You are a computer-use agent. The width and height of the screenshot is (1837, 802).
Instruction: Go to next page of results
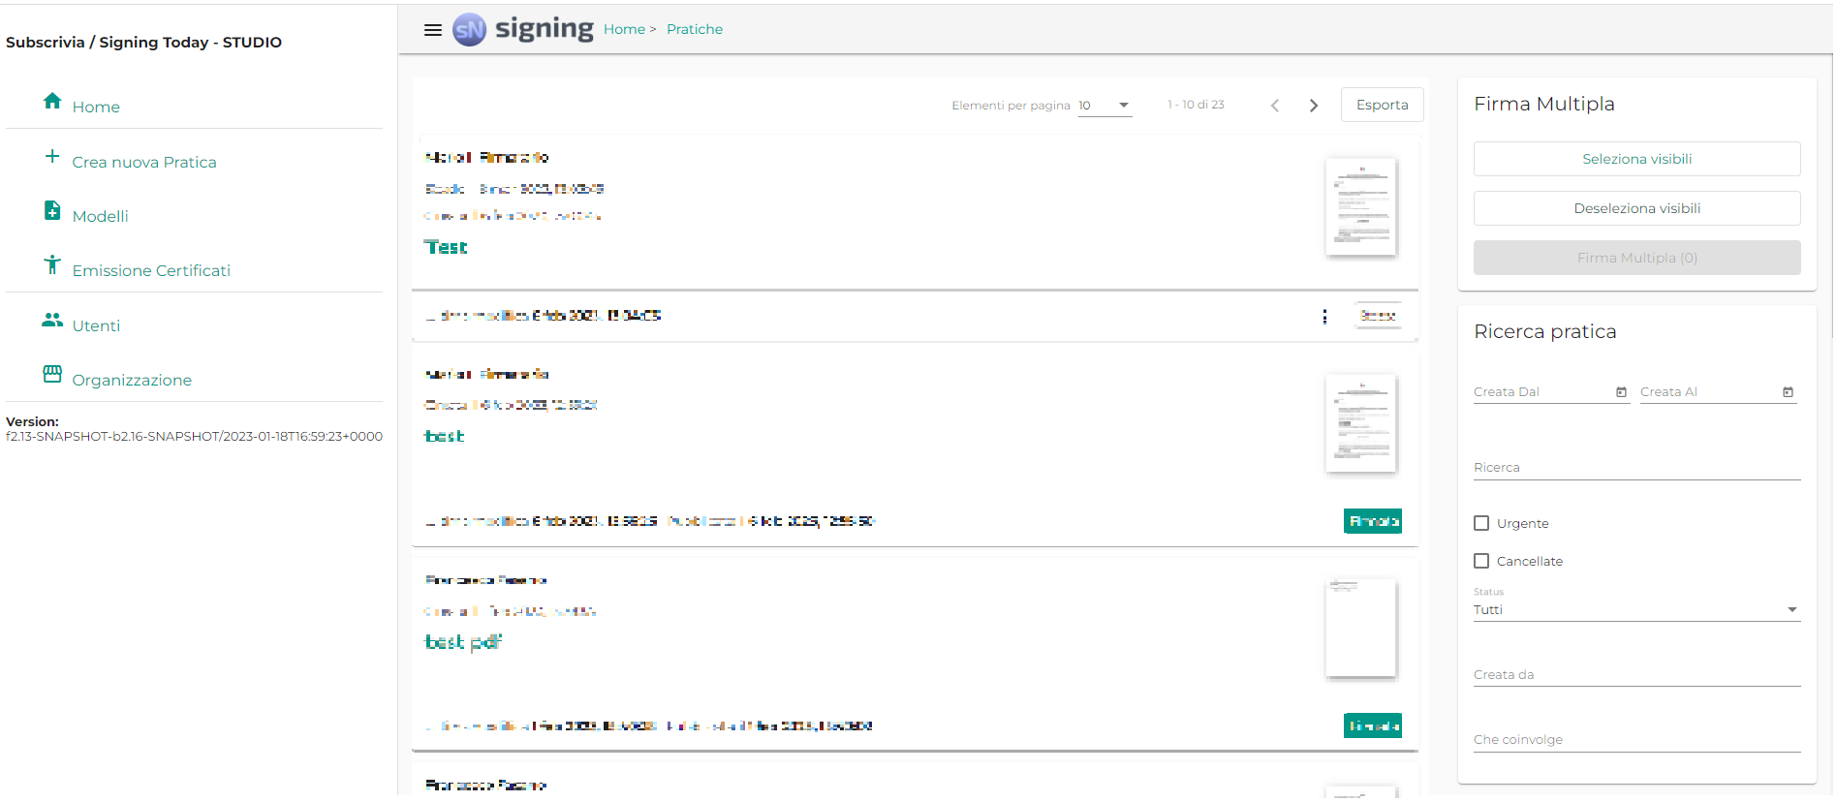(x=1314, y=106)
